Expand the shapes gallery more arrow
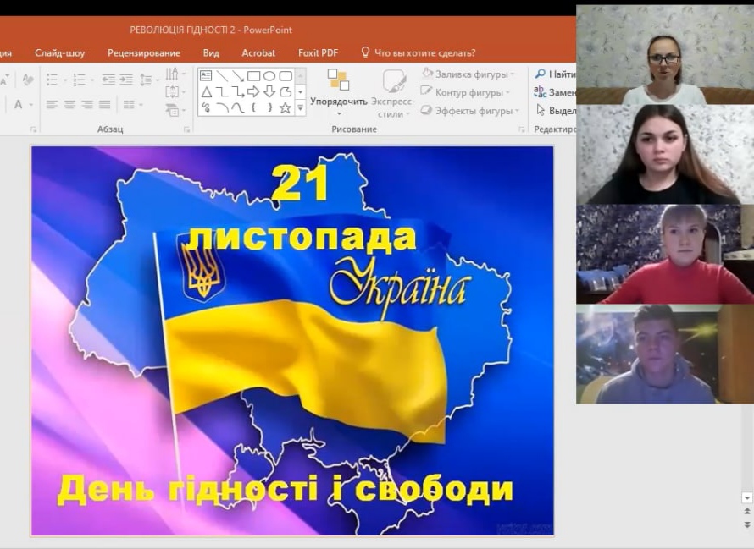Viewport: 754px width, 549px height. pos(300,107)
